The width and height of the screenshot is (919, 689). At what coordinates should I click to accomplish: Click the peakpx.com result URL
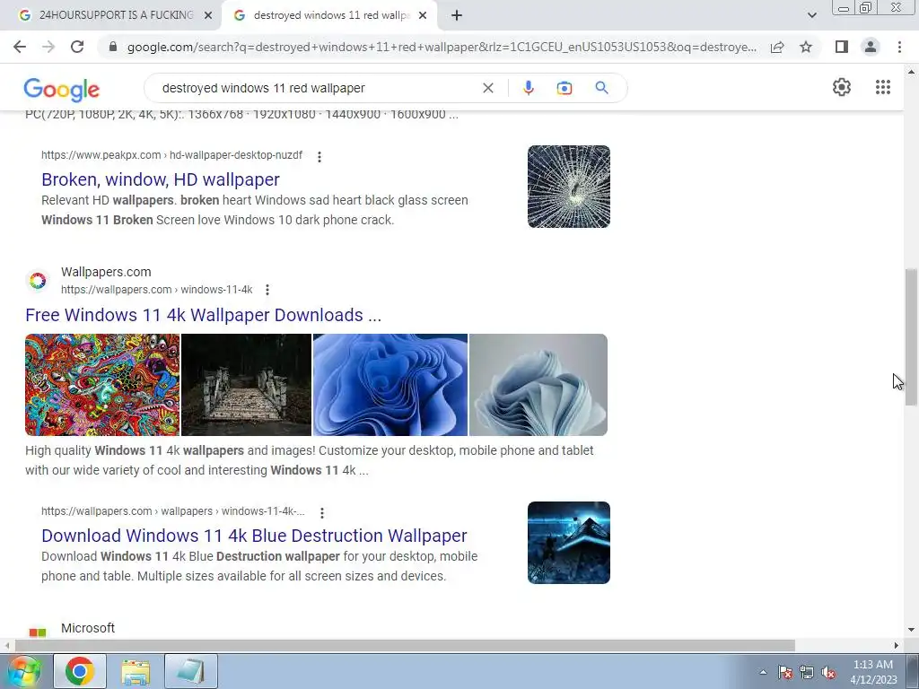[171, 155]
